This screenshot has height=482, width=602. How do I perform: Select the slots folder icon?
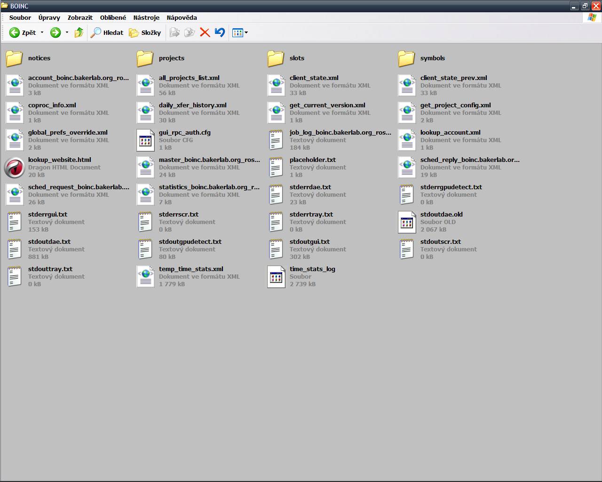(276, 58)
